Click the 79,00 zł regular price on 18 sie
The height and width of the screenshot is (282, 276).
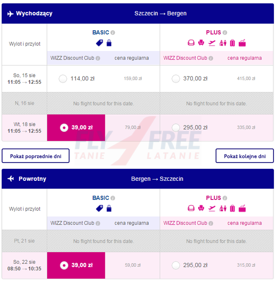coord(133,128)
